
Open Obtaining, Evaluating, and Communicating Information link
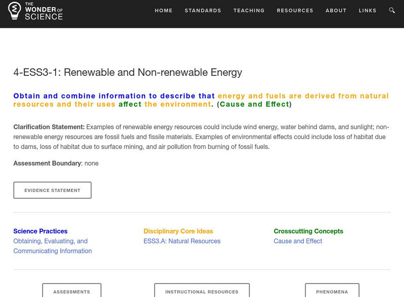tap(53, 246)
